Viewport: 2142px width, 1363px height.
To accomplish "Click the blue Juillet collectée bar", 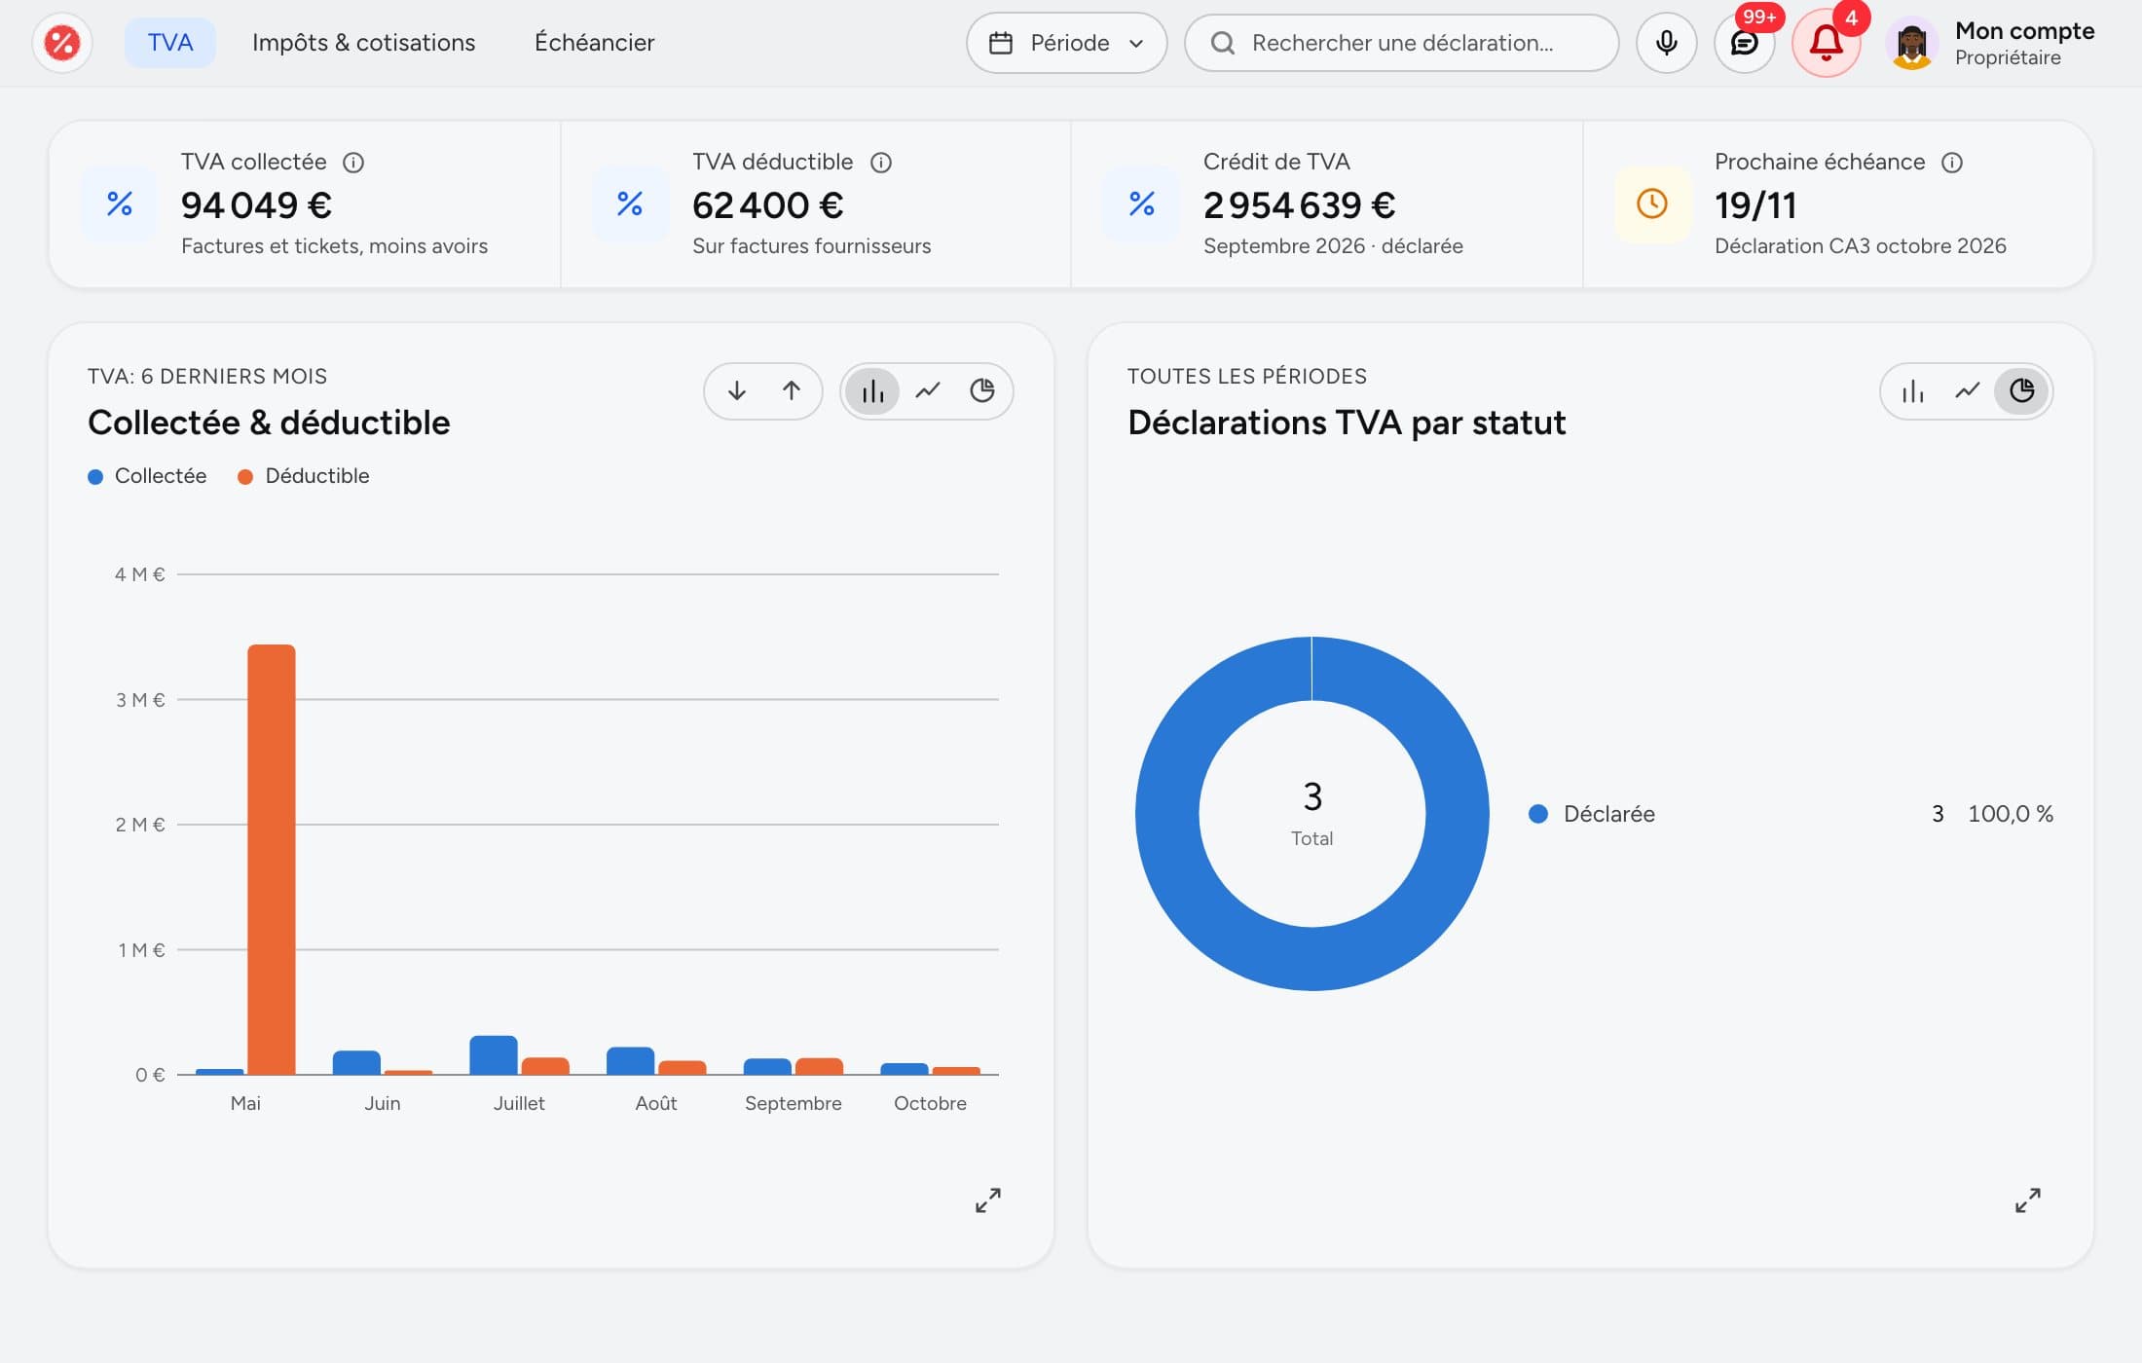I will point(494,1055).
